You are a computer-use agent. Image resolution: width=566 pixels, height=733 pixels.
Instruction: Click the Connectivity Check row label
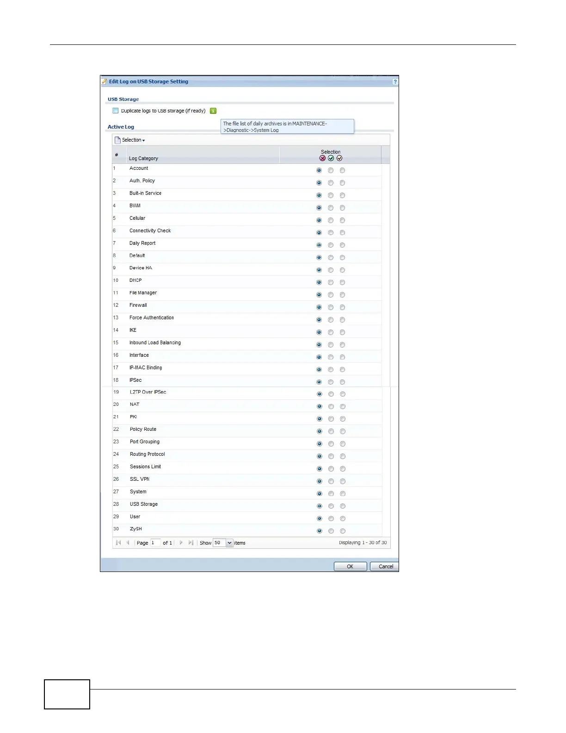coord(150,231)
